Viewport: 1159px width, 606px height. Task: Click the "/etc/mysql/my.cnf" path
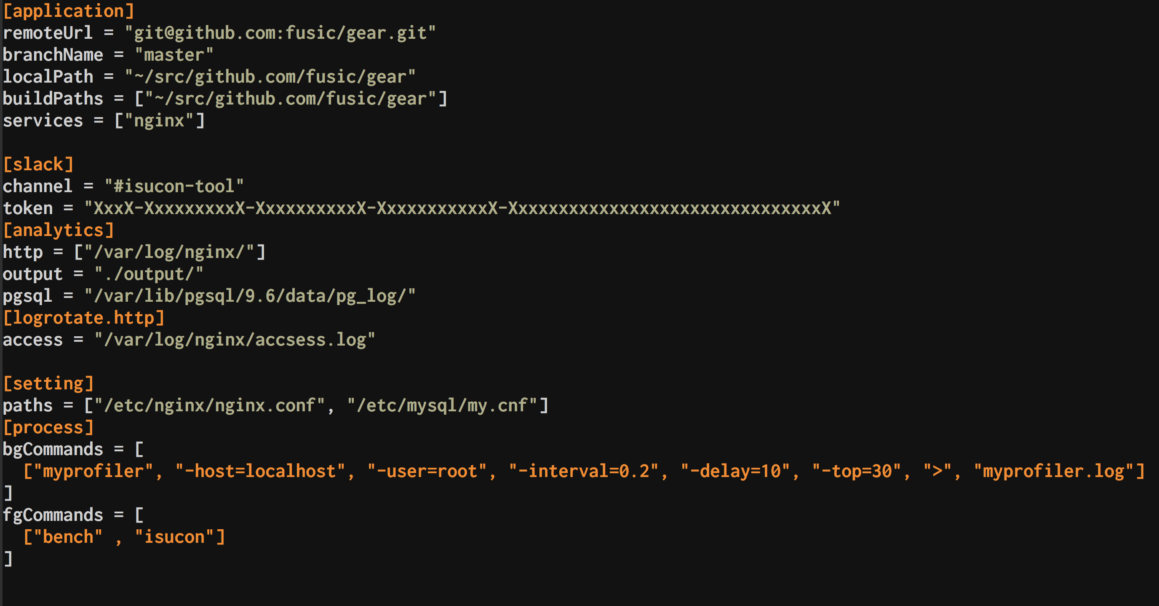tap(442, 406)
